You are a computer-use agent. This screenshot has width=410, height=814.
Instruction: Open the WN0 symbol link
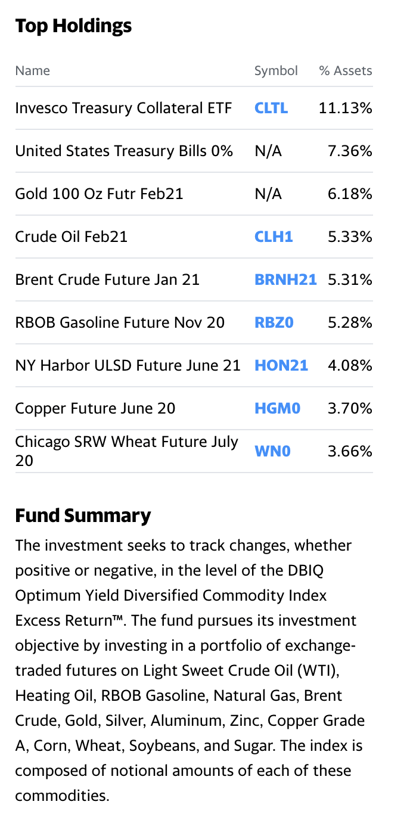tap(272, 451)
